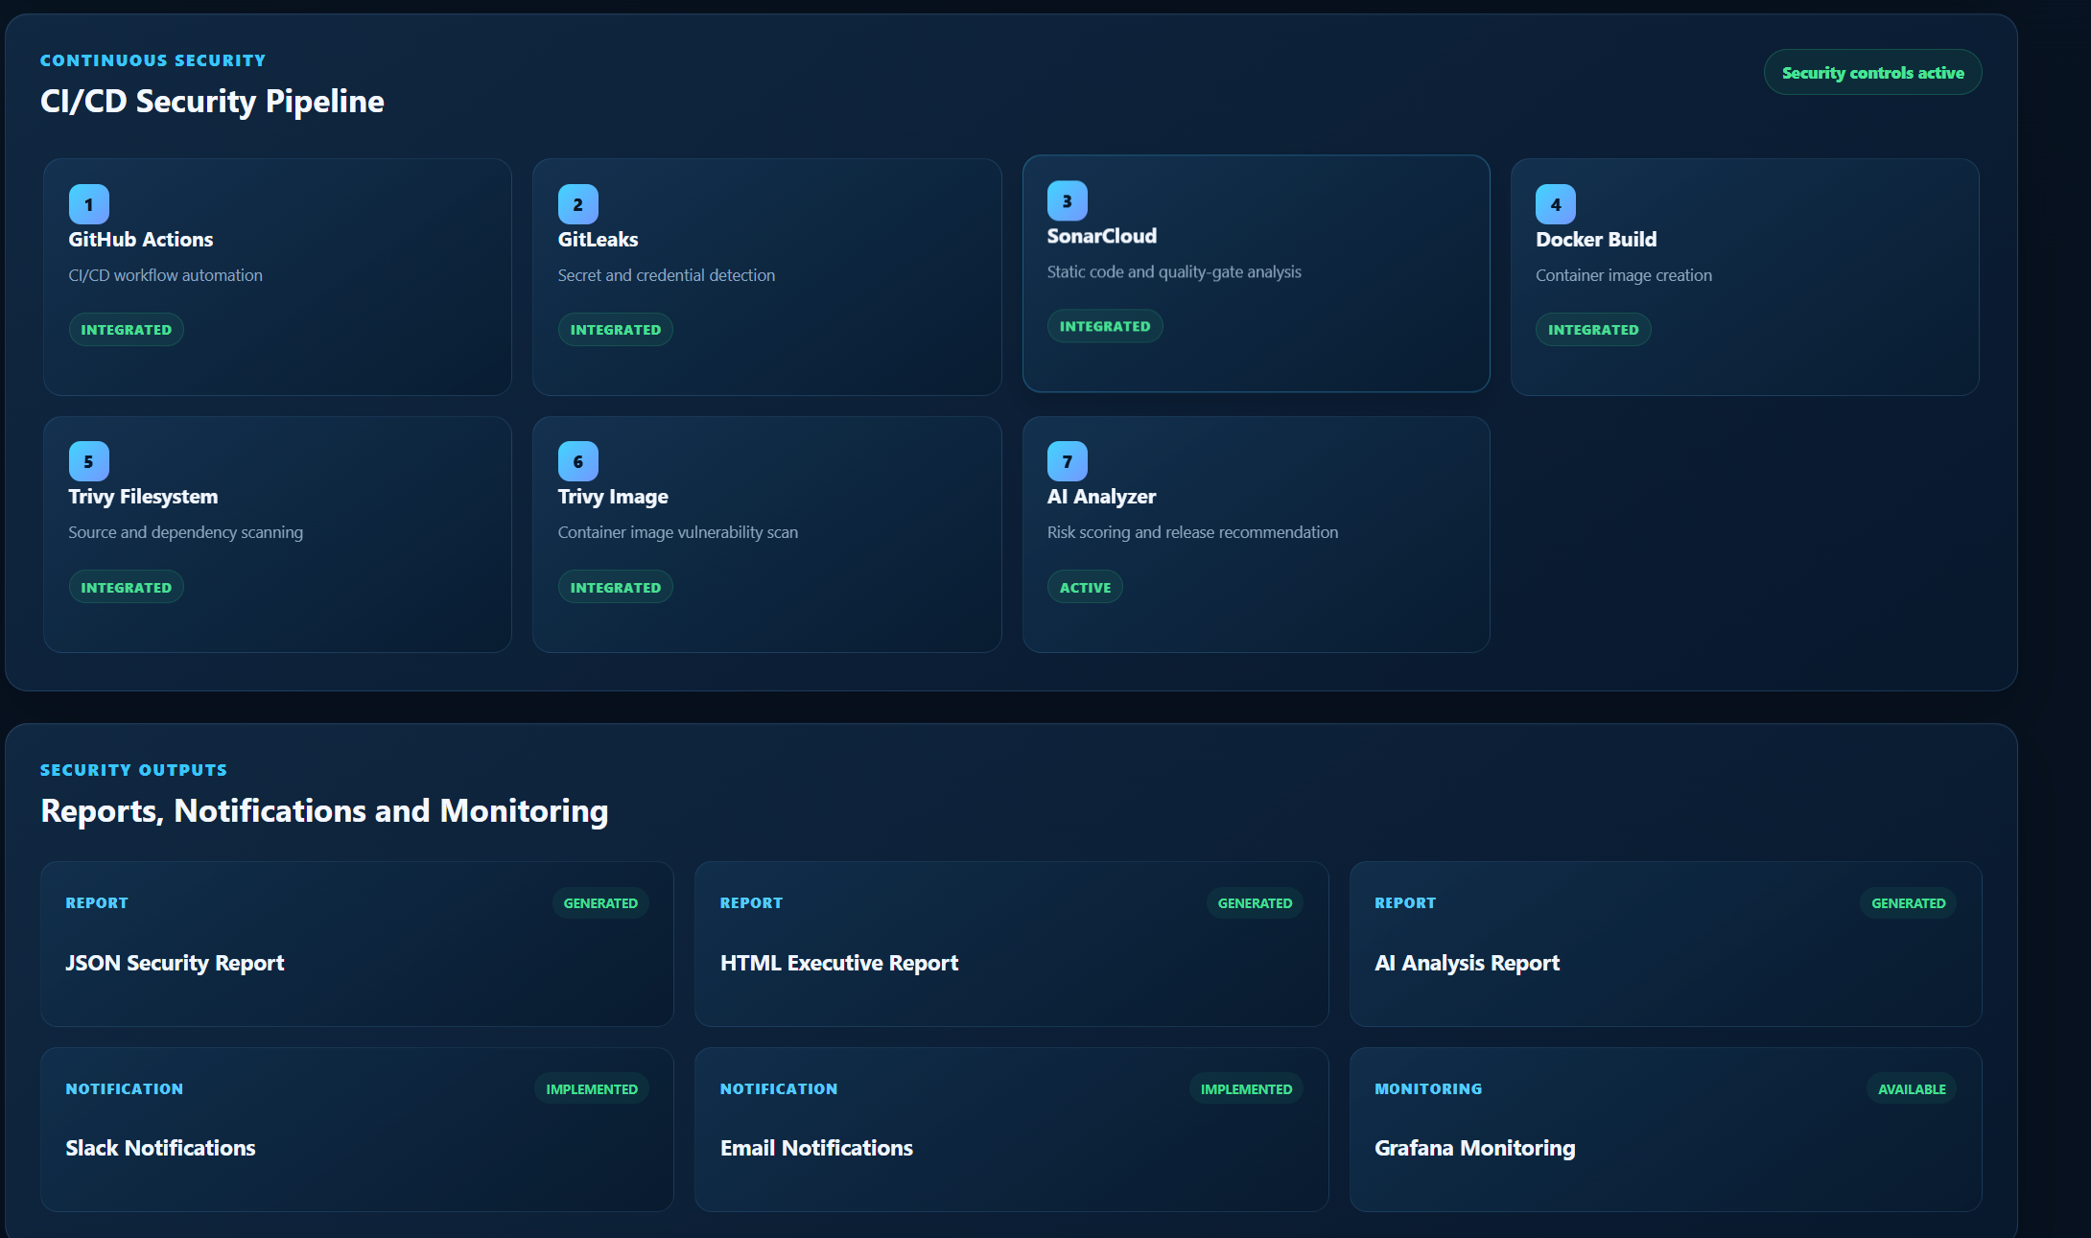The width and height of the screenshot is (2091, 1238).
Task: Open the JSON Security Report card
Action: (357, 944)
